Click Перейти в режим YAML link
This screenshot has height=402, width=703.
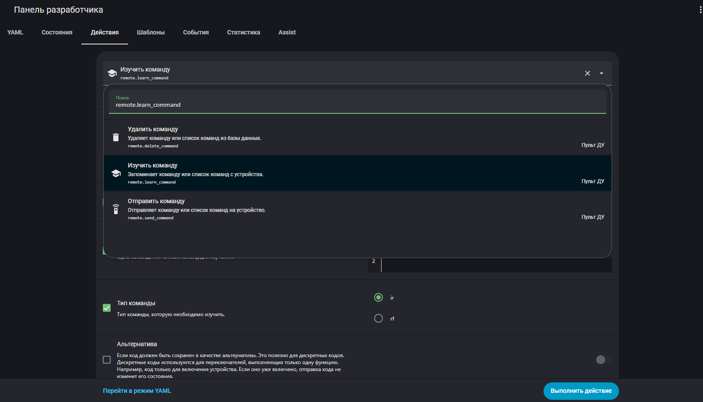pos(137,391)
